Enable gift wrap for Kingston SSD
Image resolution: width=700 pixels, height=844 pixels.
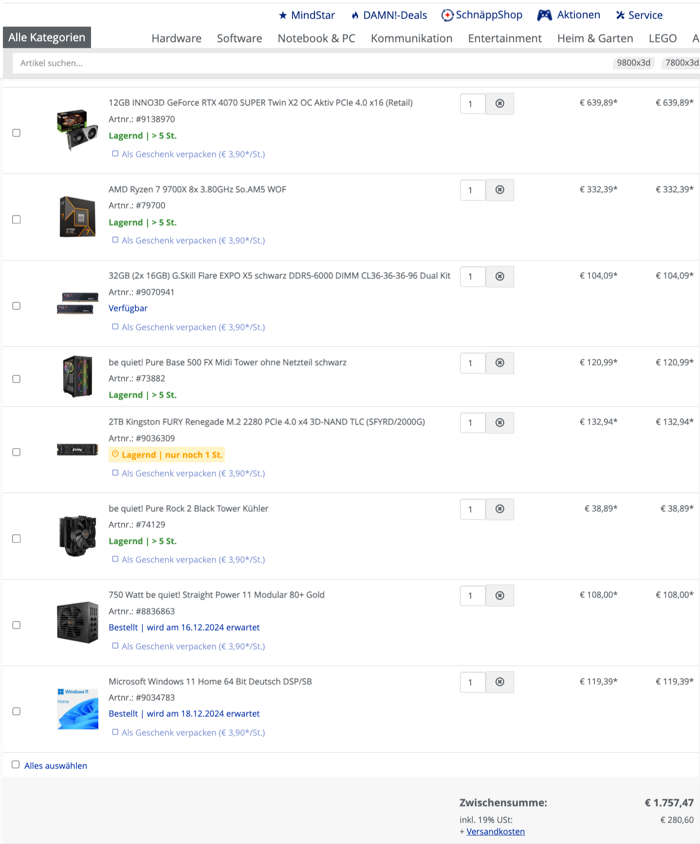click(x=115, y=473)
